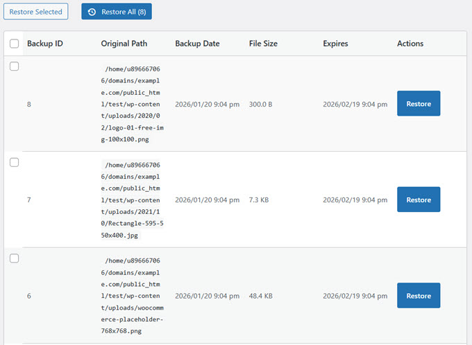Select the checkbox for backup ID 7
Screen dimensions: 472x345
(x=15, y=162)
